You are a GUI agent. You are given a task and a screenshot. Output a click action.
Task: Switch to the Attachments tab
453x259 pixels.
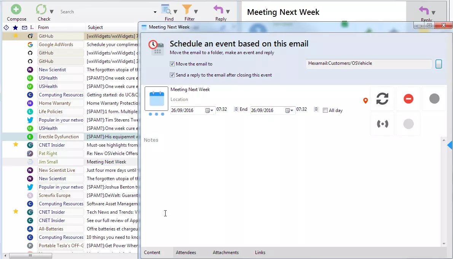(226, 253)
